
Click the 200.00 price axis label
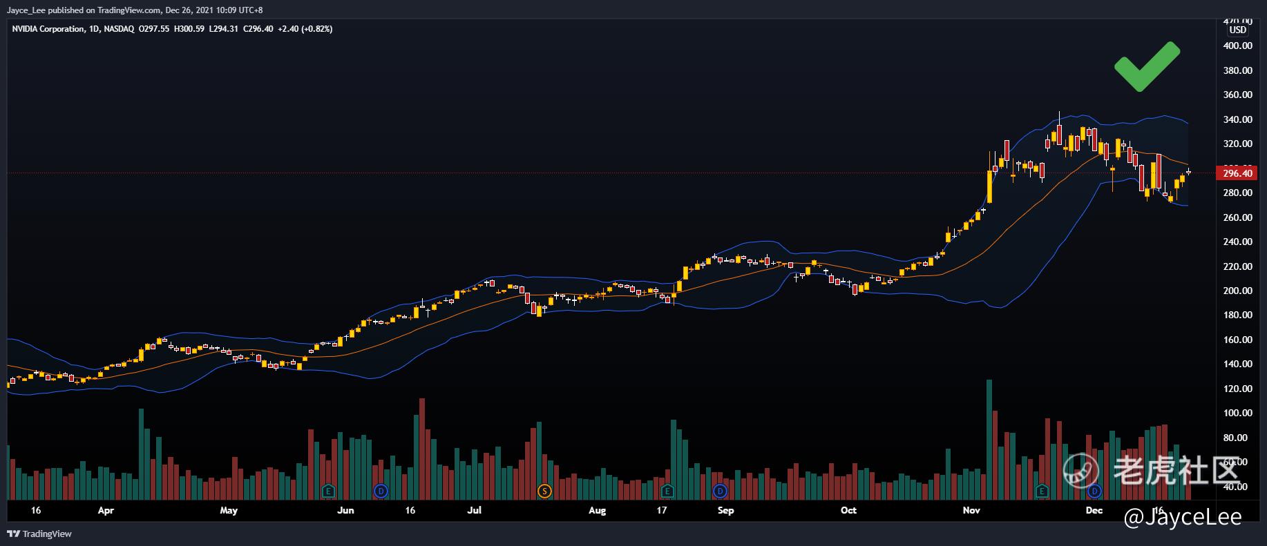pos(1237,291)
